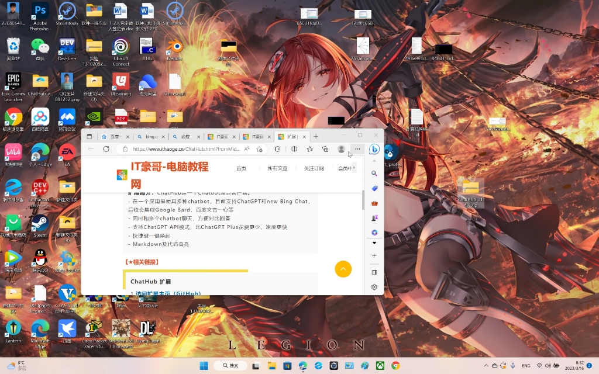
Task: Expand the sidebar down-arrow list
Action: coord(374,243)
